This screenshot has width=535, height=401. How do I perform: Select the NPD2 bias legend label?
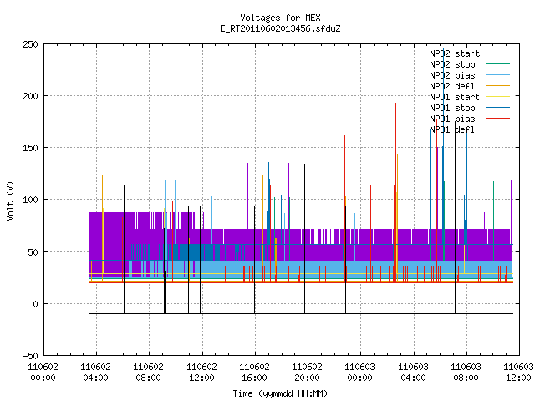click(x=452, y=75)
